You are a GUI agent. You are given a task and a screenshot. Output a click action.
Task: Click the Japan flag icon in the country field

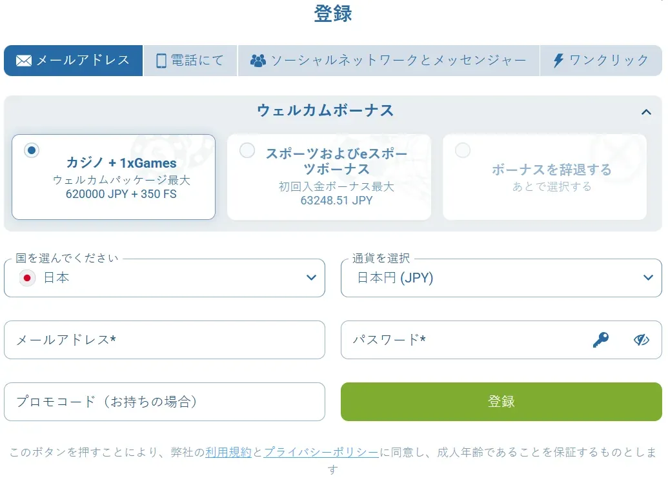(27, 278)
